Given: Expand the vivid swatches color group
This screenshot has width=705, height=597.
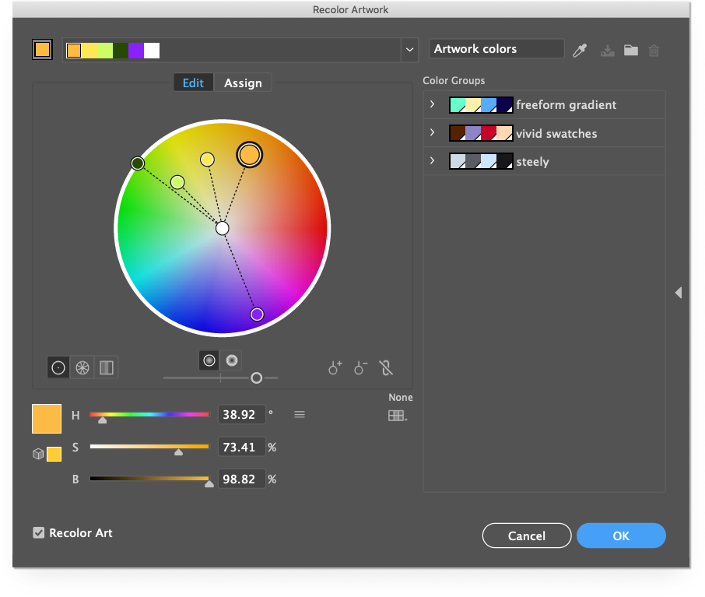Looking at the screenshot, I should 432,132.
